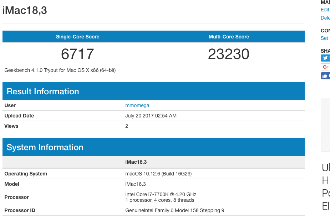Click the User row label
Image resolution: width=330 pixels, height=216 pixels.
tap(10, 105)
